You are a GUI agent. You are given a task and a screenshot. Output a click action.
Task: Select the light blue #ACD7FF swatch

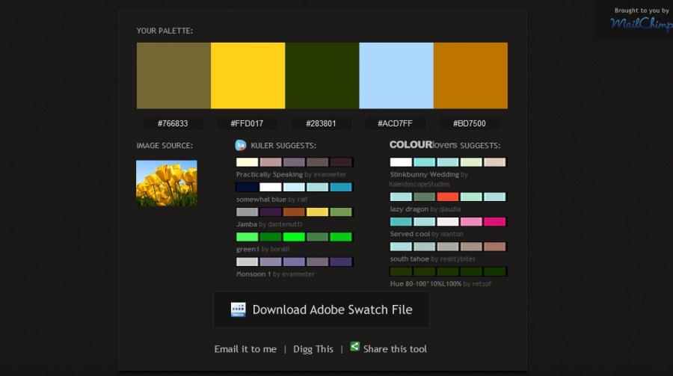[x=396, y=75]
